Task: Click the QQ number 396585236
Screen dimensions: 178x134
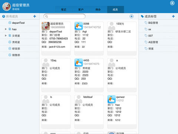Action: [x=55, y=42]
